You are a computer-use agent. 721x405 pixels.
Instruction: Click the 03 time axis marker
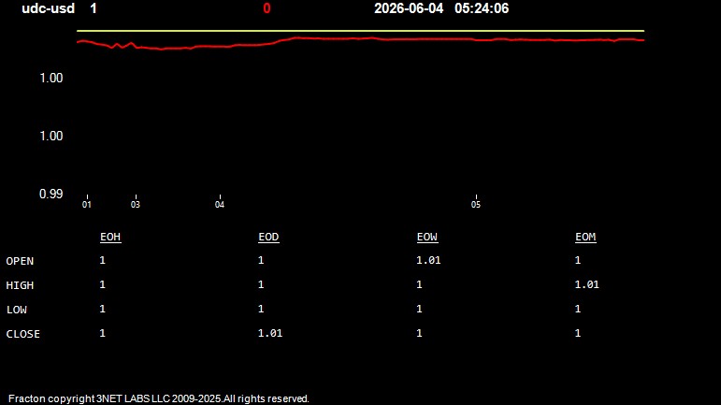pyautogui.click(x=136, y=204)
